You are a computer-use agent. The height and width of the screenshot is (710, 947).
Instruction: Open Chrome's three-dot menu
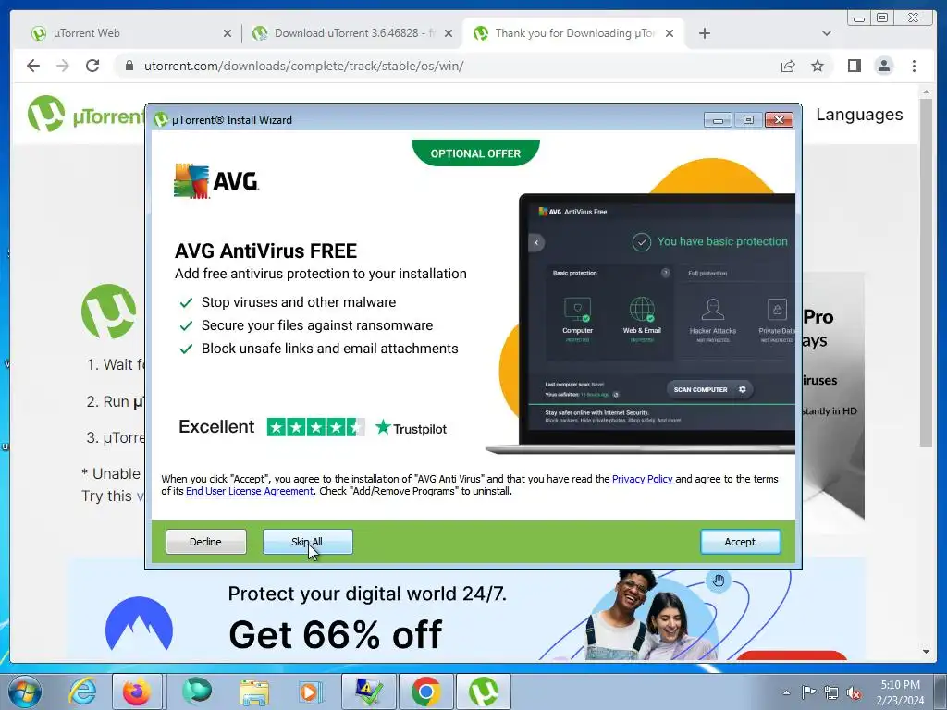click(914, 66)
